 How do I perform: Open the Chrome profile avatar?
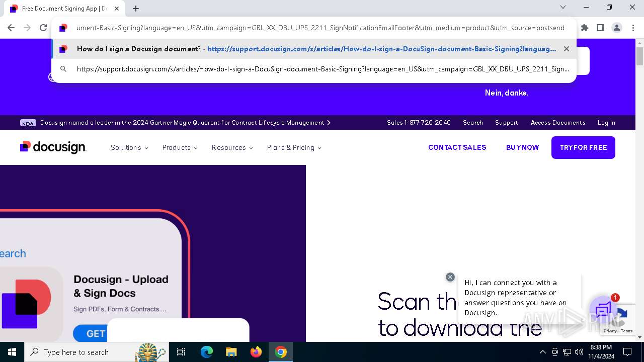617,28
